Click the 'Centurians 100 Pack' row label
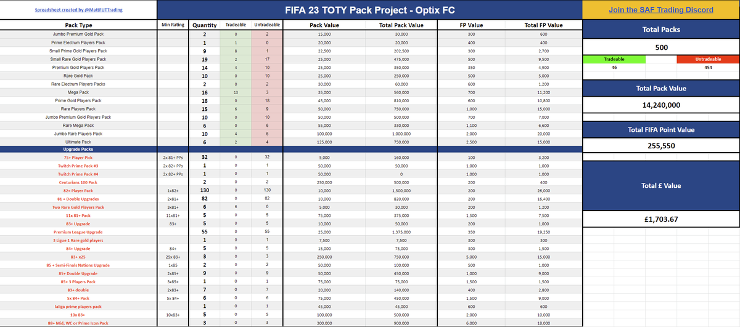The image size is (740, 327). (x=78, y=183)
